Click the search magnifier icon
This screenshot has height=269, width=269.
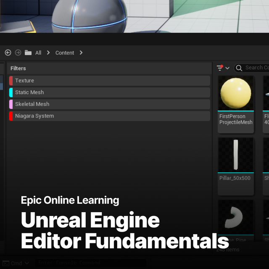click(x=239, y=68)
